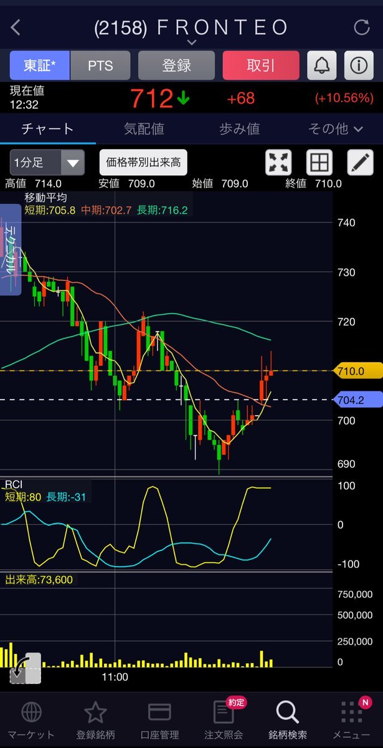Image resolution: width=383 pixels, height=748 pixels.
Task: Open the メニュー grid menu
Action: pyautogui.click(x=351, y=720)
